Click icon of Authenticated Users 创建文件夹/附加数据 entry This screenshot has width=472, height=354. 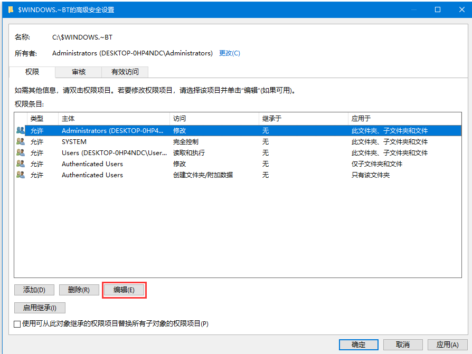pyautogui.click(x=21, y=175)
